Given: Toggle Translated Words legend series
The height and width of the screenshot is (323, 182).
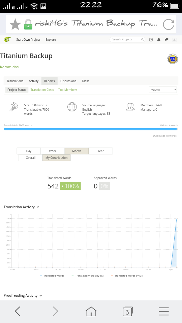Looking at the screenshot, I should (52, 276).
